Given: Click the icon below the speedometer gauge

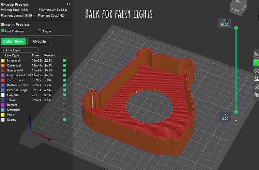Looking at the screenshot, I should pos(256,79).
